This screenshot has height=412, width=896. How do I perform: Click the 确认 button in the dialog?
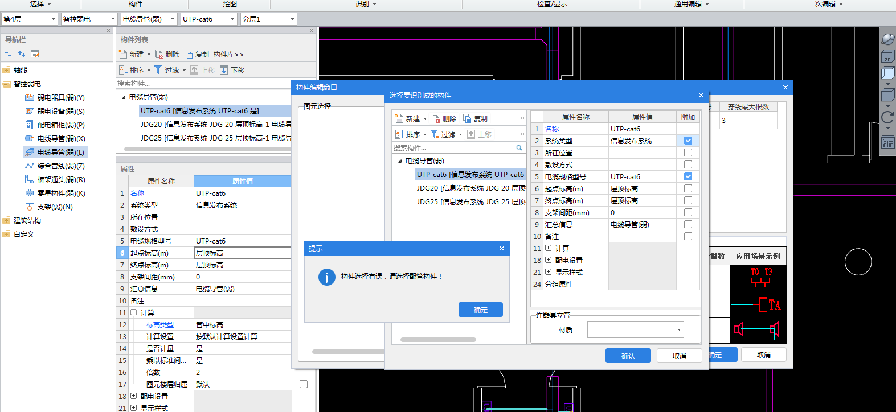(628, 356)
